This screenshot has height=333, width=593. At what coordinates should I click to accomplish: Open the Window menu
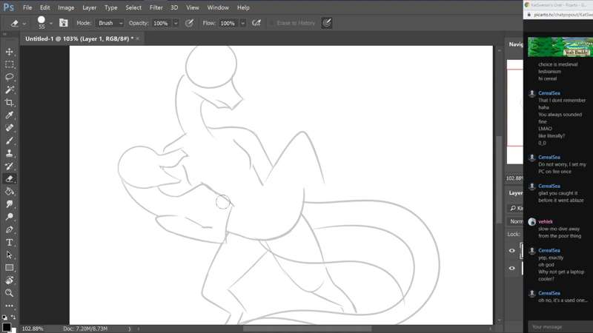218,7
